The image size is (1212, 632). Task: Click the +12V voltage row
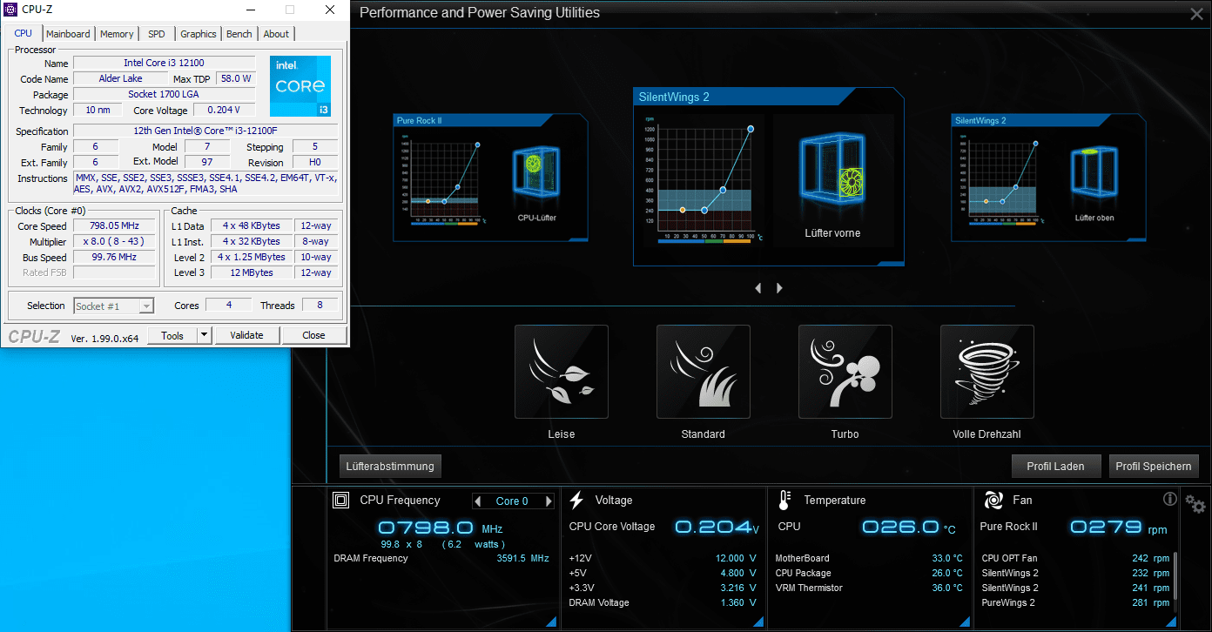click(x=663, y=558)
